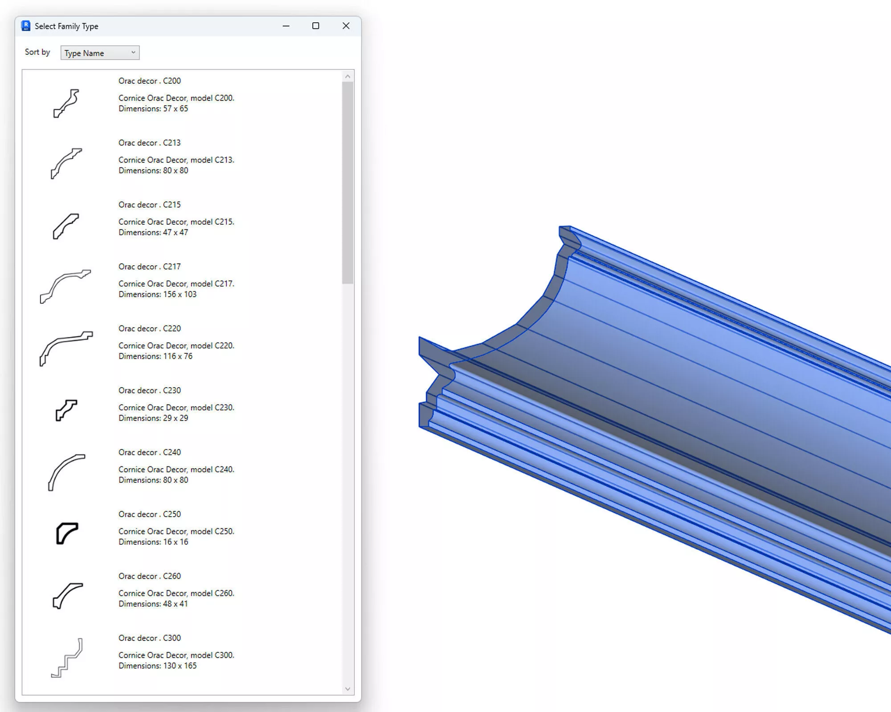Click the 'Orac decor . C260' type name
The width and height of the screenshot is (891, 712).
click(x=150, y=576)
